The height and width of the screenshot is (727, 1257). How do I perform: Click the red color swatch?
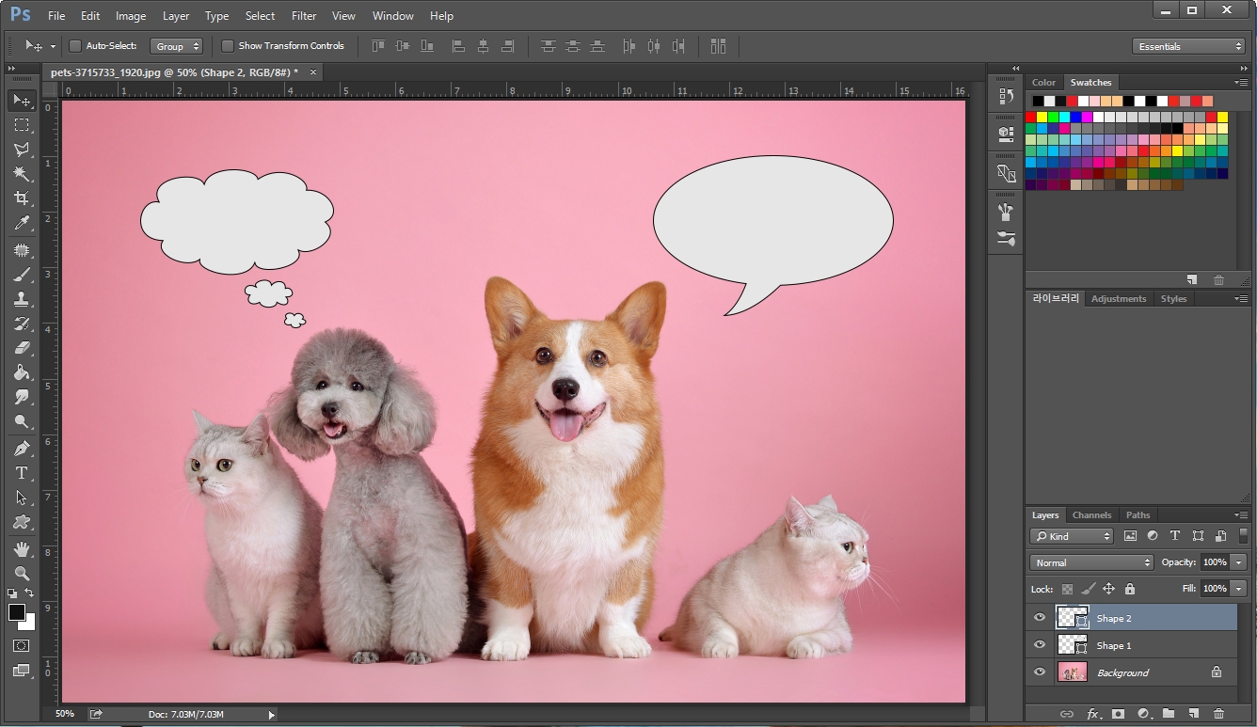pyautogui.click(x=1031, y=118)
